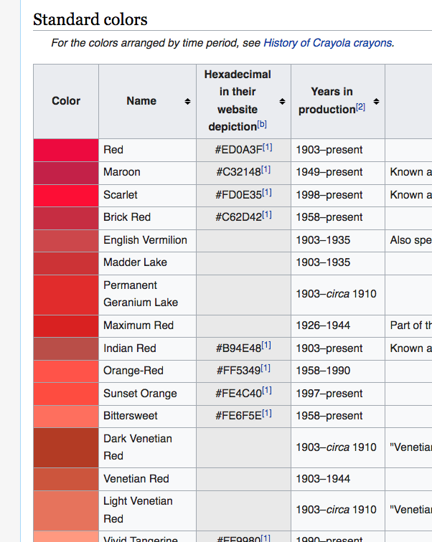Screen dimensions: 432x542
Task: Open citation [1] next to #FE4C40
Action: pos(266,391)
